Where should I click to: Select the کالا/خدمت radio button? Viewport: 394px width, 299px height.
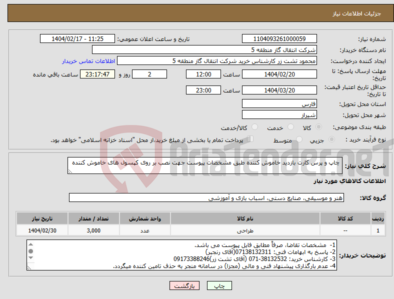(x=255, y=127)
